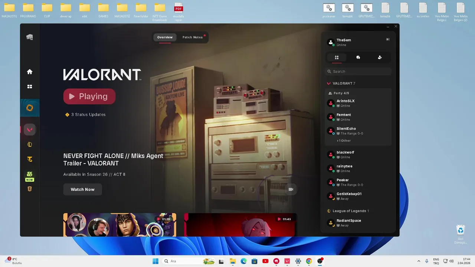475x267 pixels.
Task: Click the microphone tray icon
Action: click(427, 261)
